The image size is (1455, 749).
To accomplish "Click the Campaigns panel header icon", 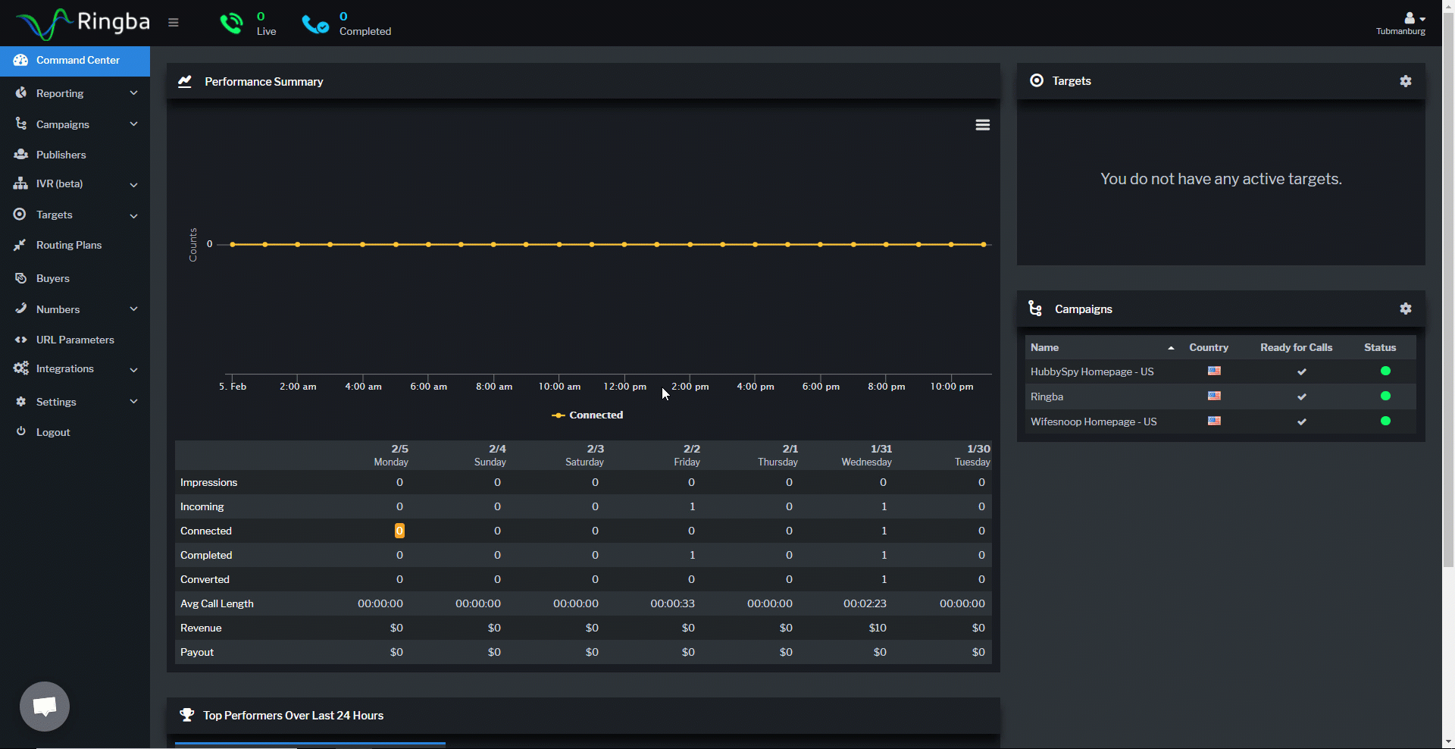I will point(1035,309).
